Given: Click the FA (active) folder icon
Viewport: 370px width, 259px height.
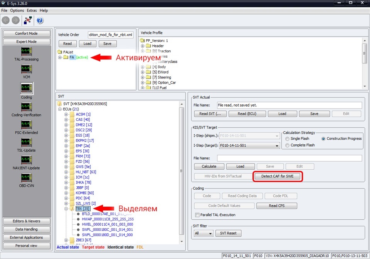Looking at the screenshot, I should coord(66,57).
